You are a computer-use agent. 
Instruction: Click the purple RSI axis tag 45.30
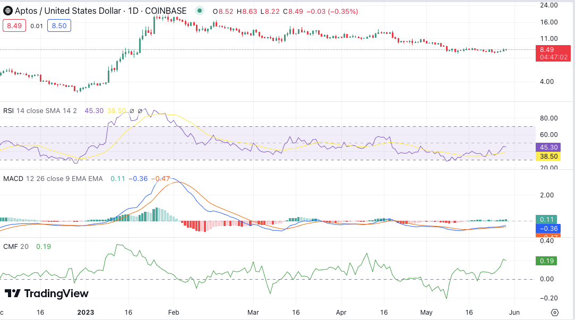548,148
